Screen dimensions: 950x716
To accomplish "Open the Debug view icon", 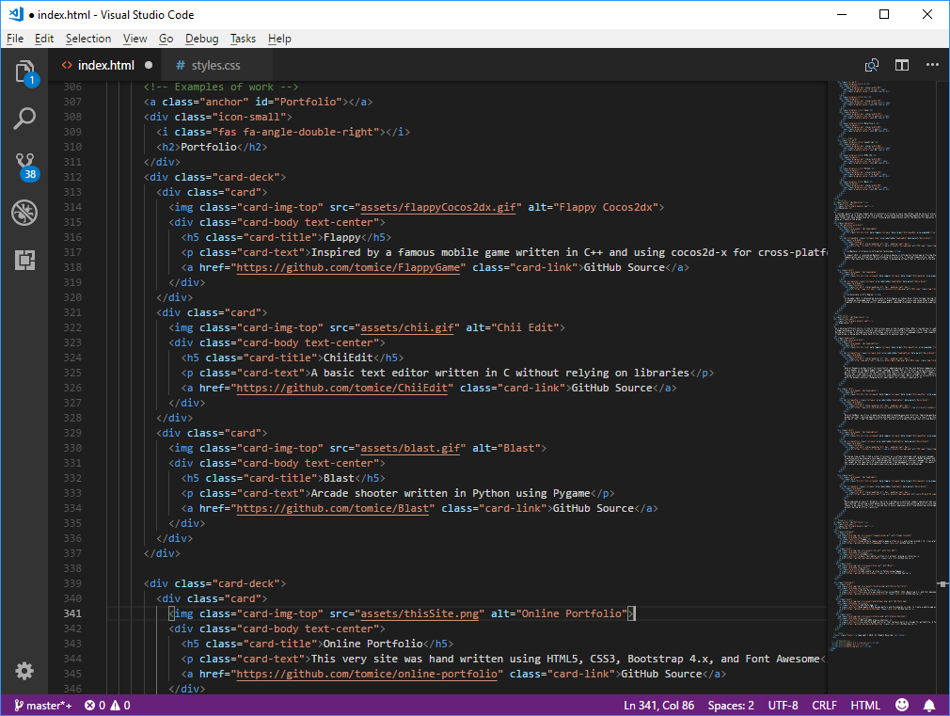I will [24, 213].
